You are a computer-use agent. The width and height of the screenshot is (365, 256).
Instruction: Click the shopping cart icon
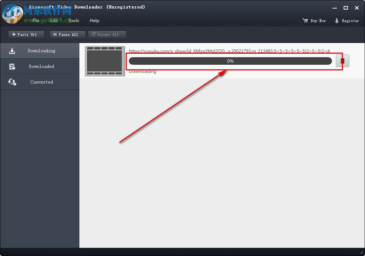click(305, 21)
